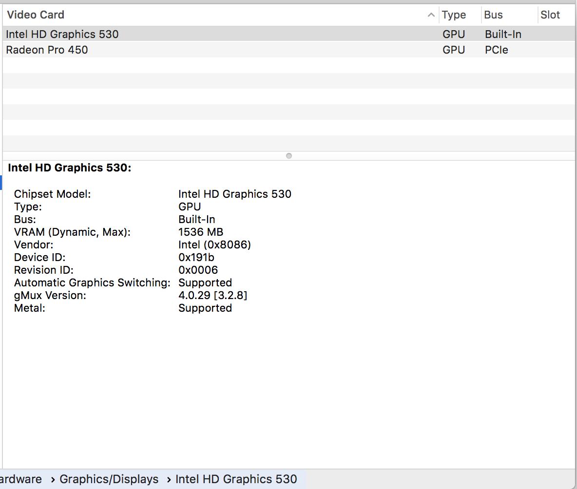Open the Hardware item in path bar
The width and height of the screenshot is (577, 489).
20,479
